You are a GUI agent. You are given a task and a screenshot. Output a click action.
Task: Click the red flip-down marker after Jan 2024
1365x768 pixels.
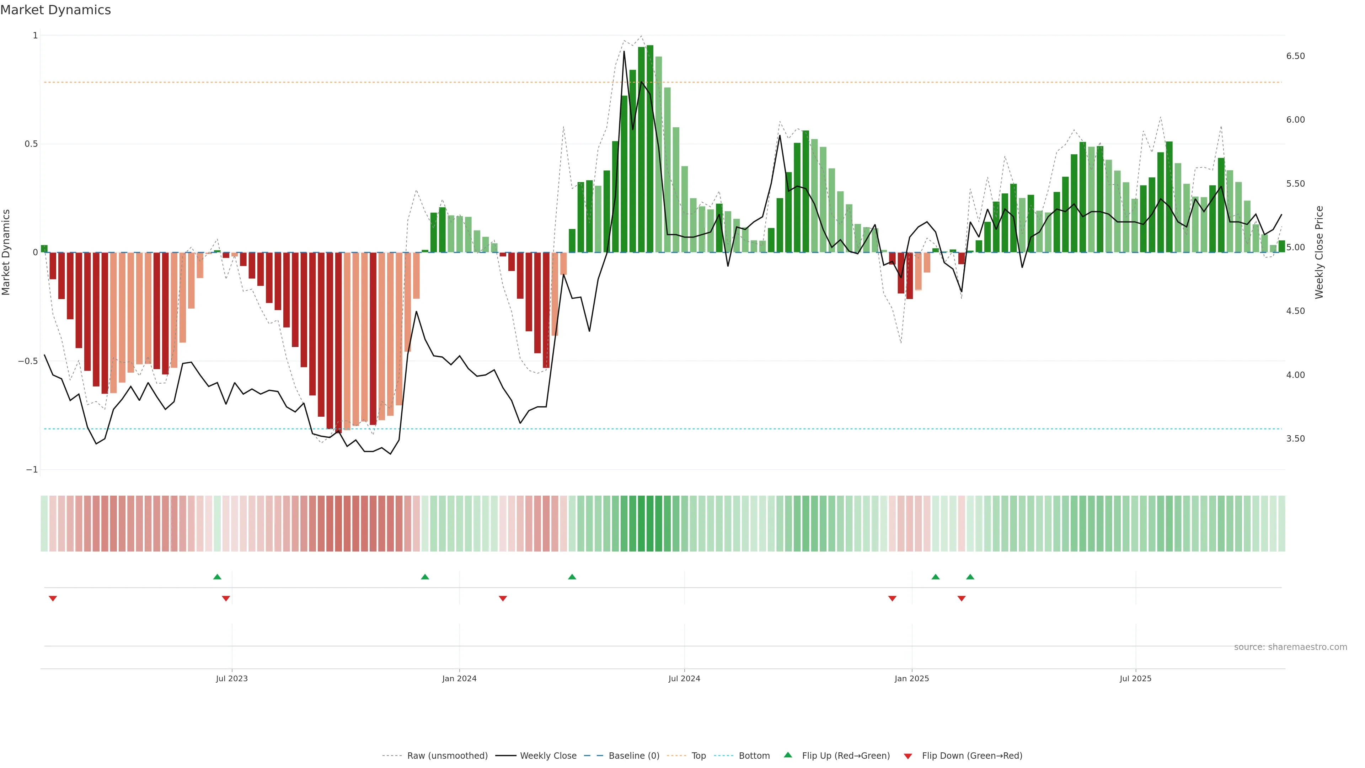503,598
